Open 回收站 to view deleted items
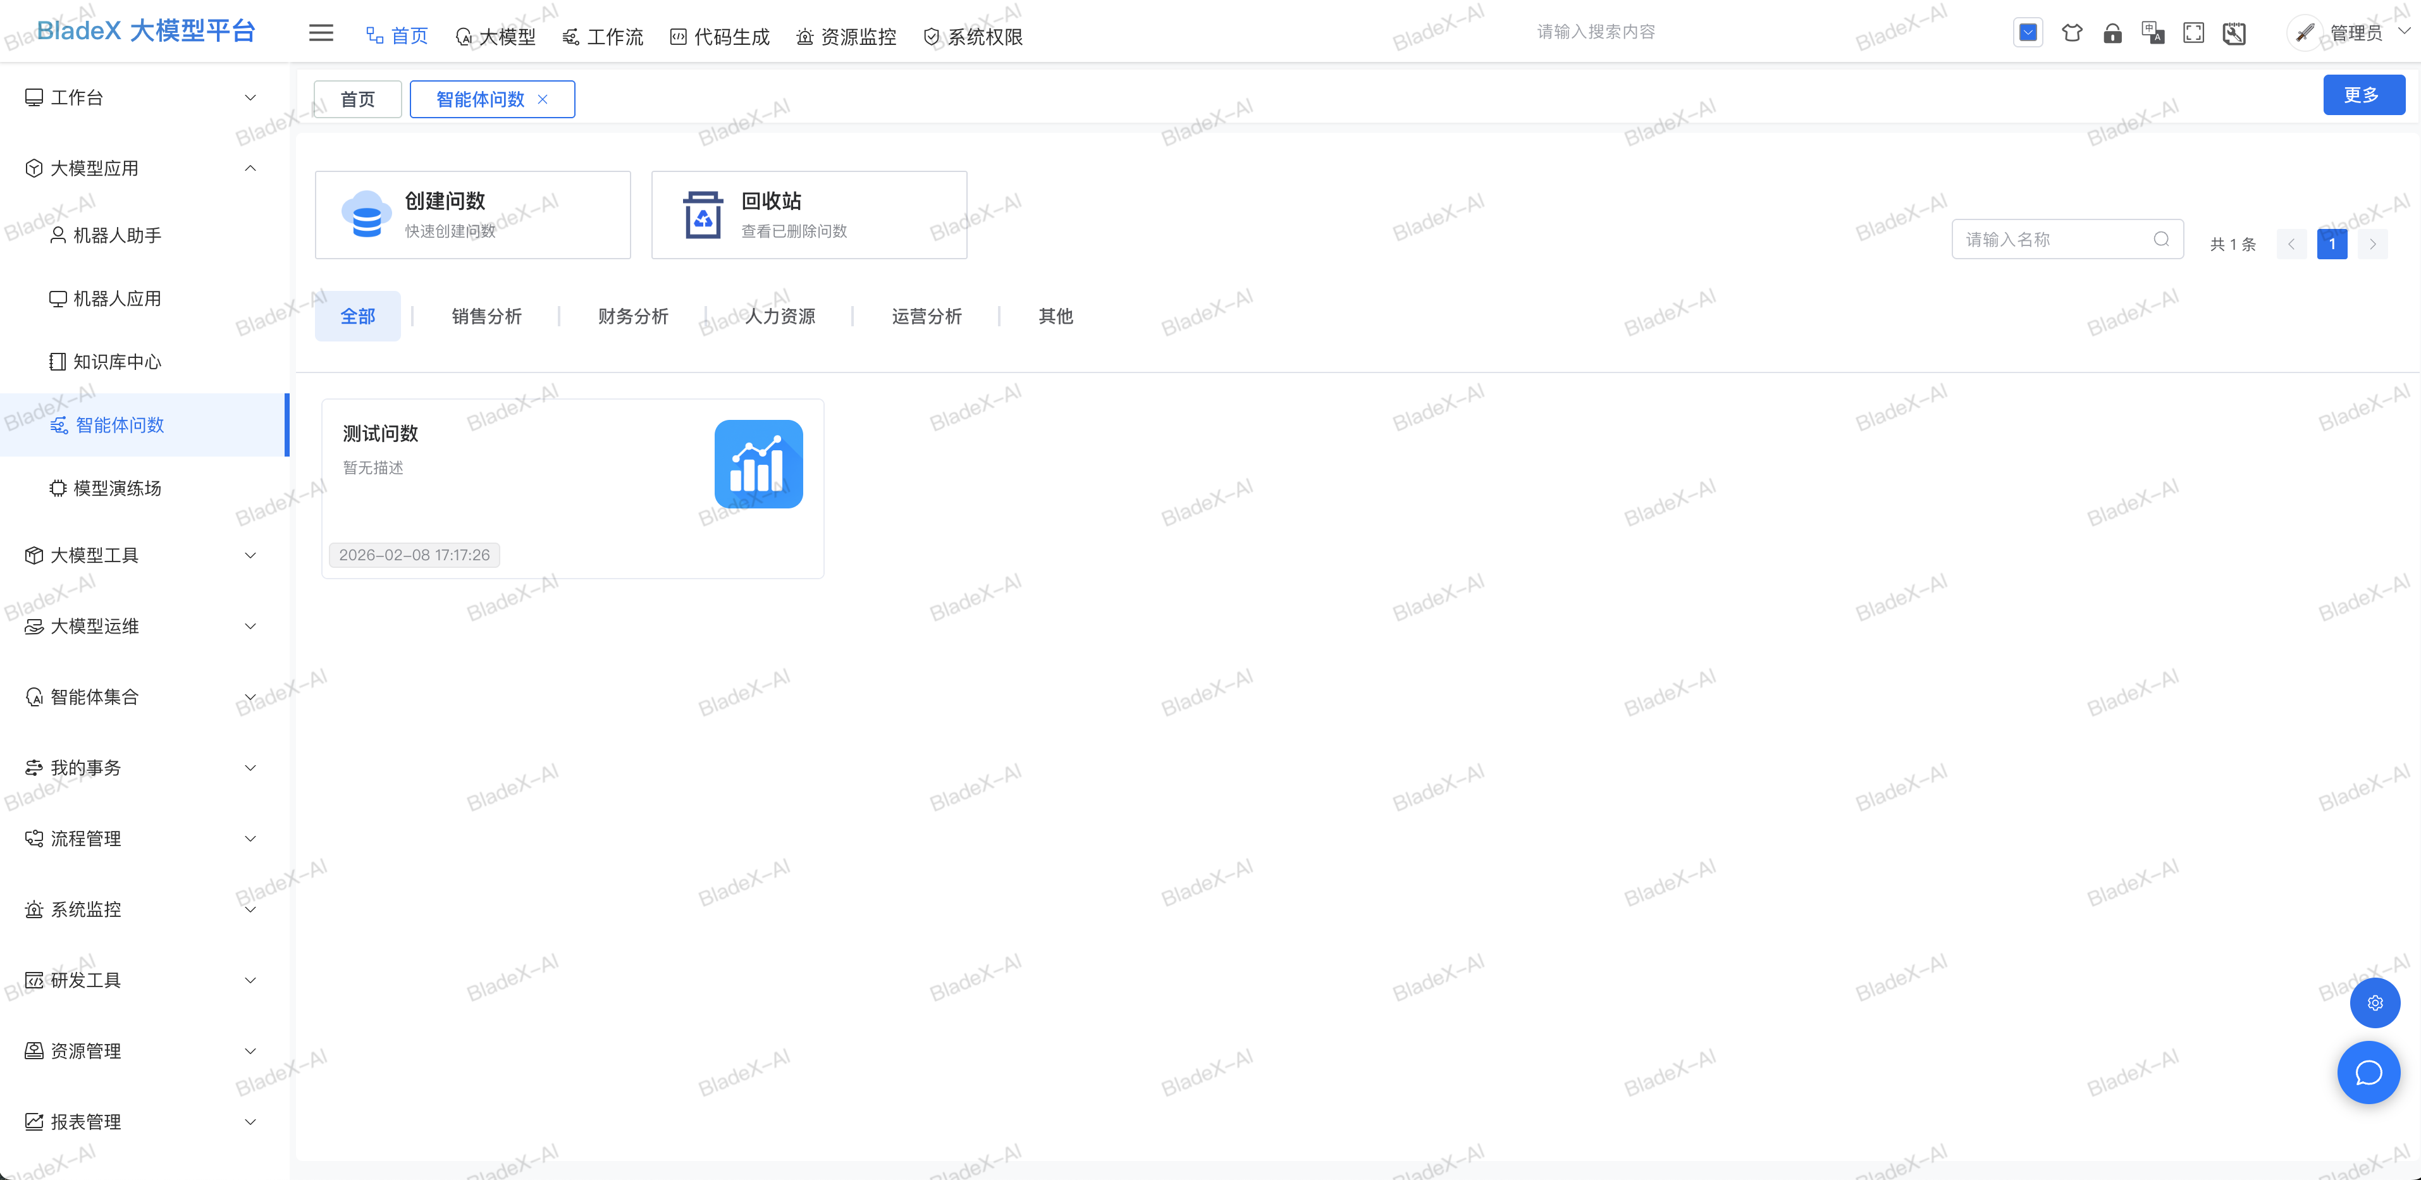2421x1180 pixels. tap(808, 213)
